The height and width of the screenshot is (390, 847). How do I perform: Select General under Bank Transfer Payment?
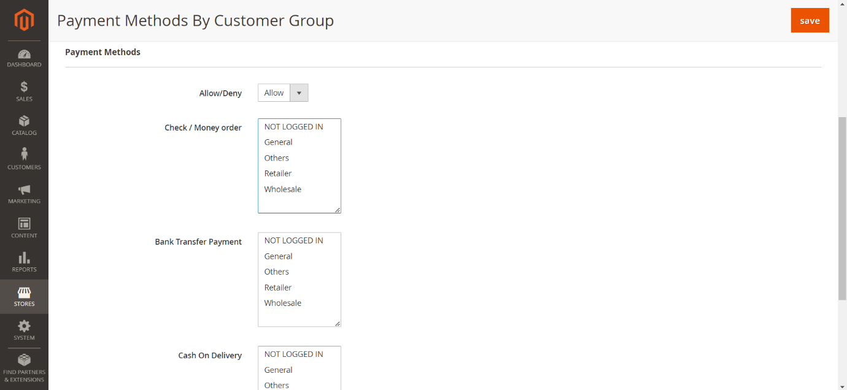[x=278, y=256]
